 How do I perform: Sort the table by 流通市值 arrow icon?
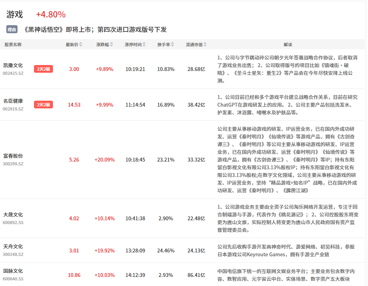[205, 45]
